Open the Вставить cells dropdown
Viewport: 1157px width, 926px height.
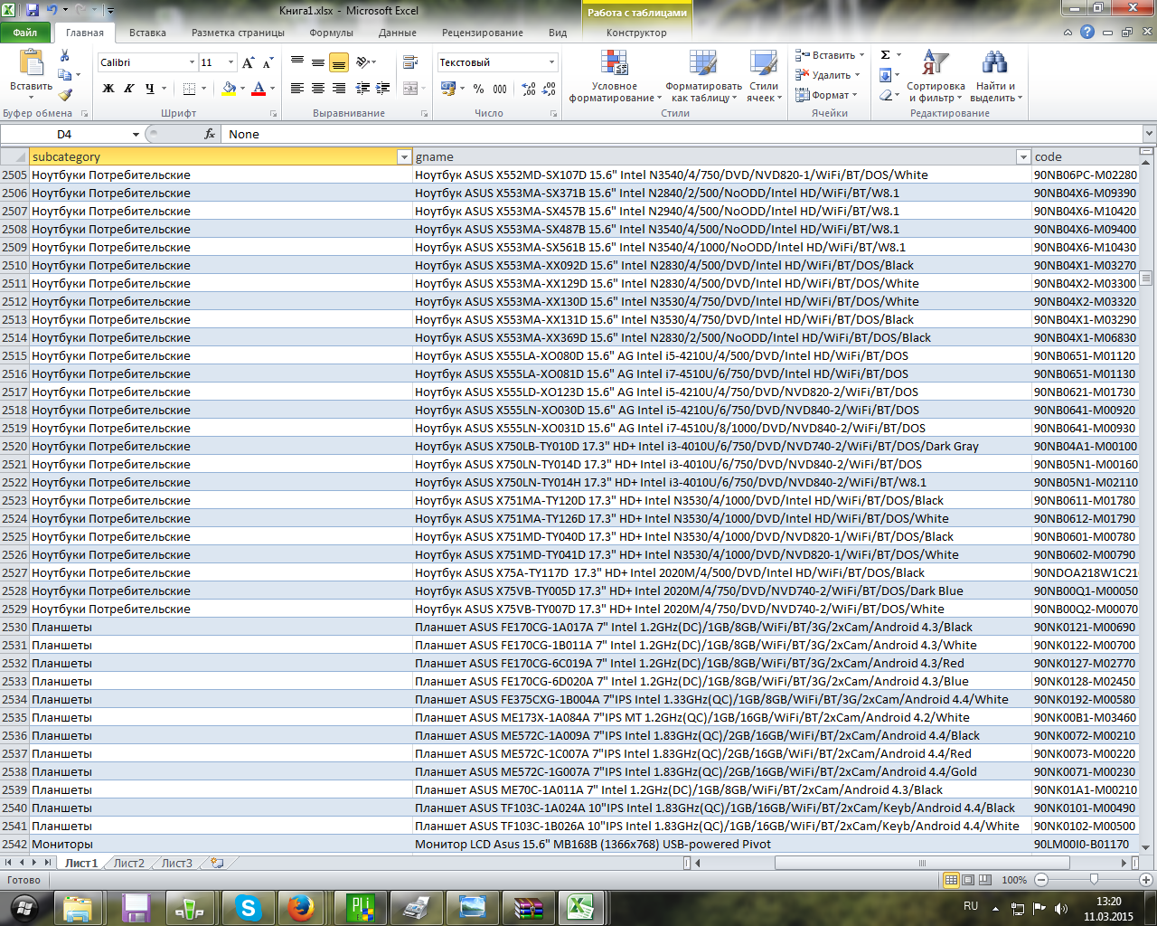(x=861, y=55)
